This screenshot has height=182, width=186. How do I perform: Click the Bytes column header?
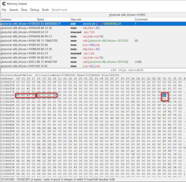53,19
